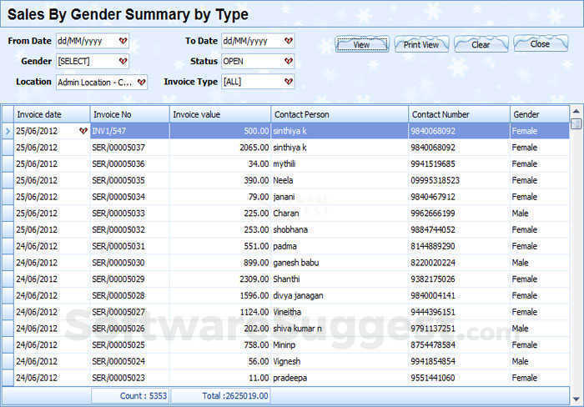Click the scroll down arrow of the table

point(576,399)
